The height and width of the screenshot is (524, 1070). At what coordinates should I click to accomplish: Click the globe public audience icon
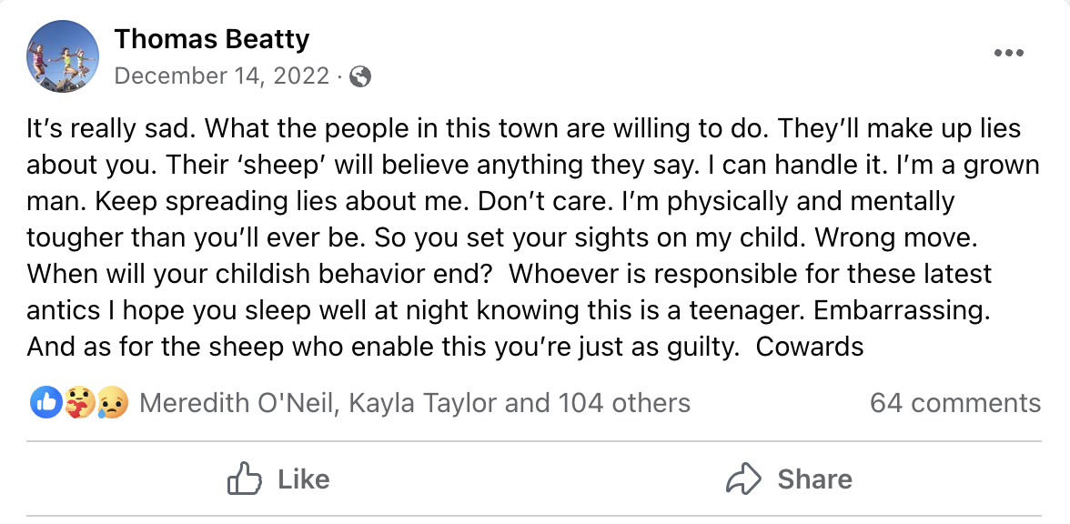360,76
